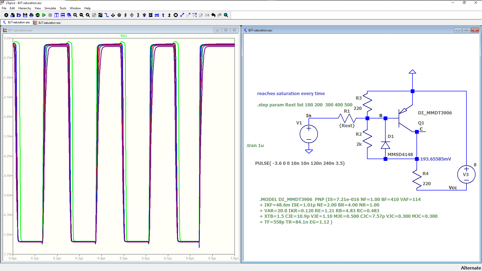Select the net label tool

click(157, 15)
